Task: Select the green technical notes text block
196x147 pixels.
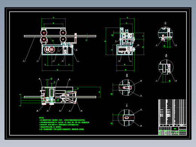Action: coord(64,124)
